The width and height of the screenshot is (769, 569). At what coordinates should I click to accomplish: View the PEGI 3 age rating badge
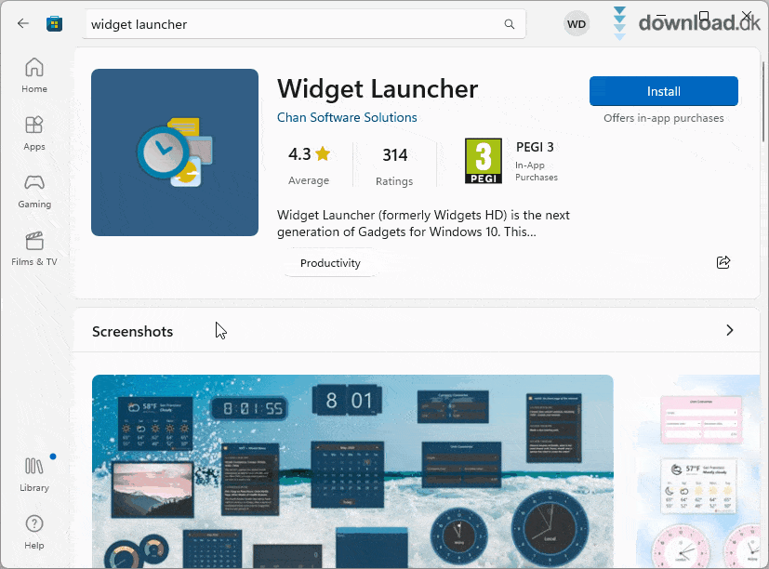tap(484, 162)
